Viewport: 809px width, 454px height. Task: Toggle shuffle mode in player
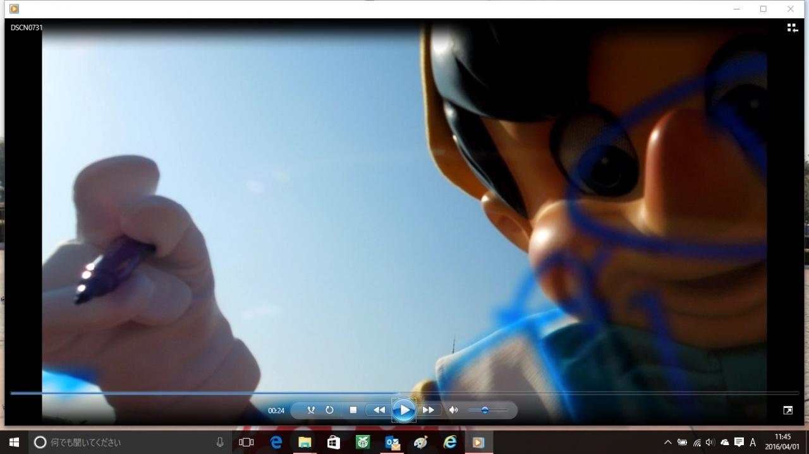311,410
